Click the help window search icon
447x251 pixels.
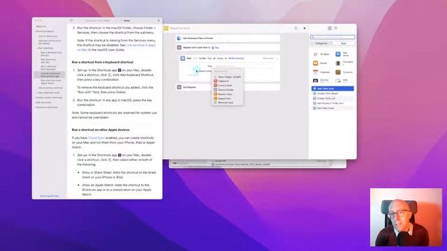[159, 20]
